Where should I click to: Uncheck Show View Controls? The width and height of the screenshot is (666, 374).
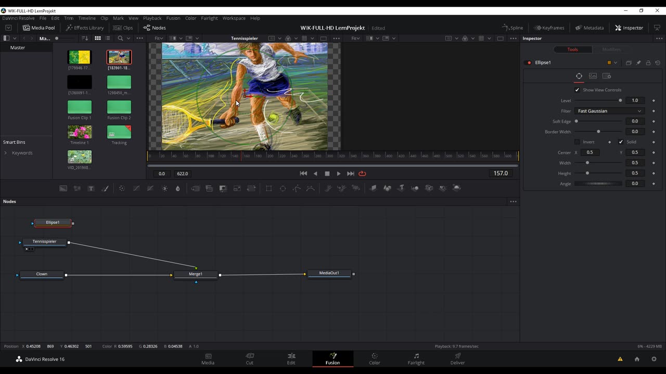click(x=577, y=90)
